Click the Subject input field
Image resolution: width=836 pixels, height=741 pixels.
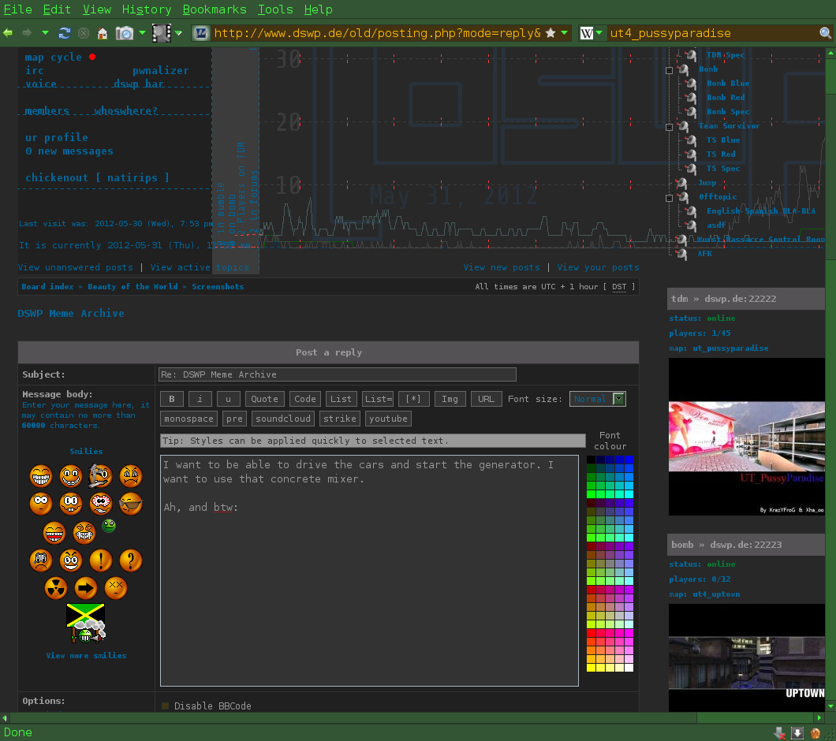pos(338,374)
